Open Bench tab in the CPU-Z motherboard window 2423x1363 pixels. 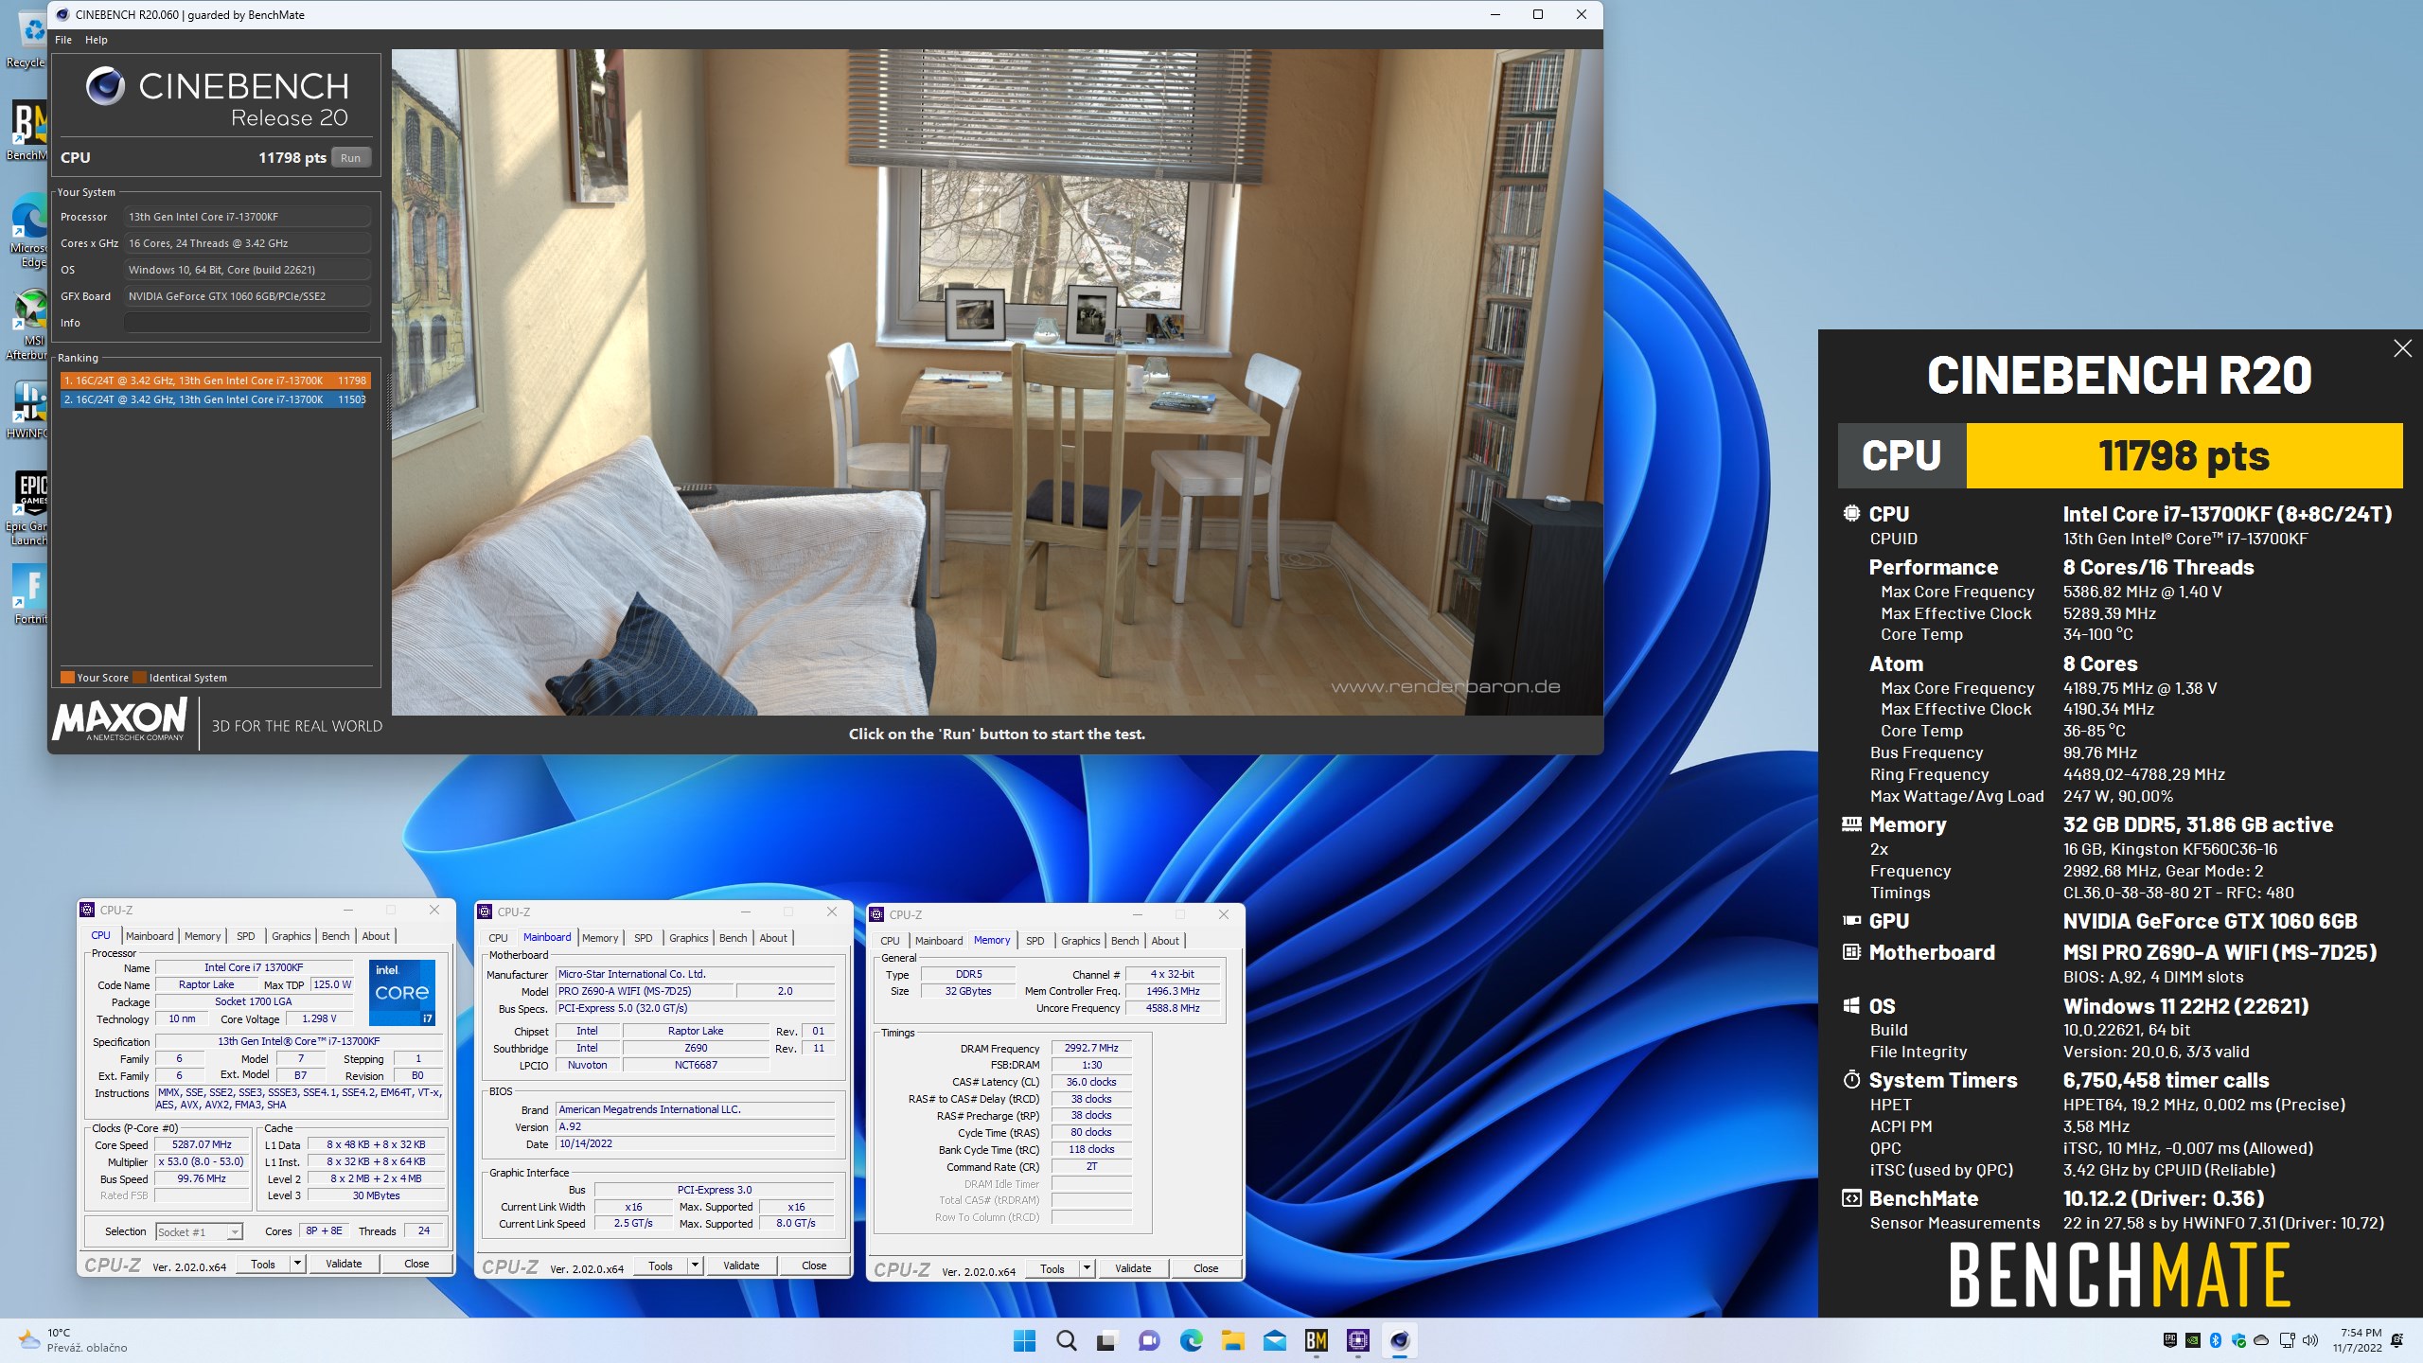tap(734, 938)
